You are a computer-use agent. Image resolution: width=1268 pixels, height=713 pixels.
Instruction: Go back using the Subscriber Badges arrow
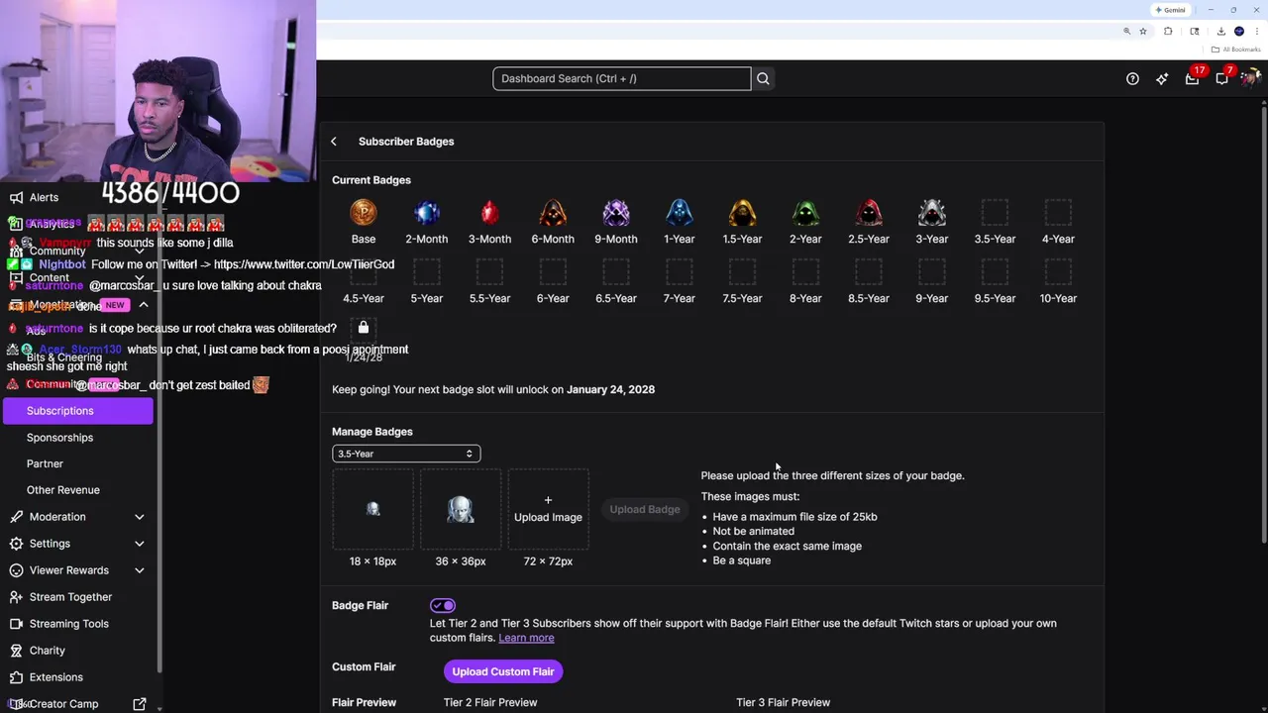334,142
